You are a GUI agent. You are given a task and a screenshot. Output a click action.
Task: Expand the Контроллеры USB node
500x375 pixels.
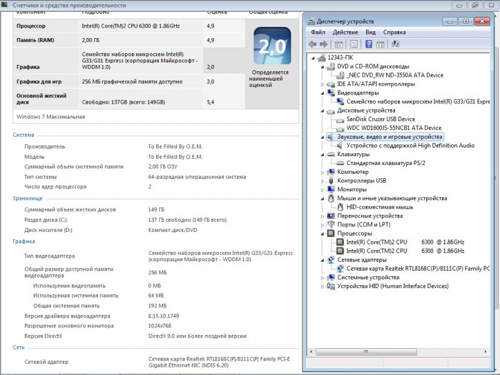tap(323, 181)
